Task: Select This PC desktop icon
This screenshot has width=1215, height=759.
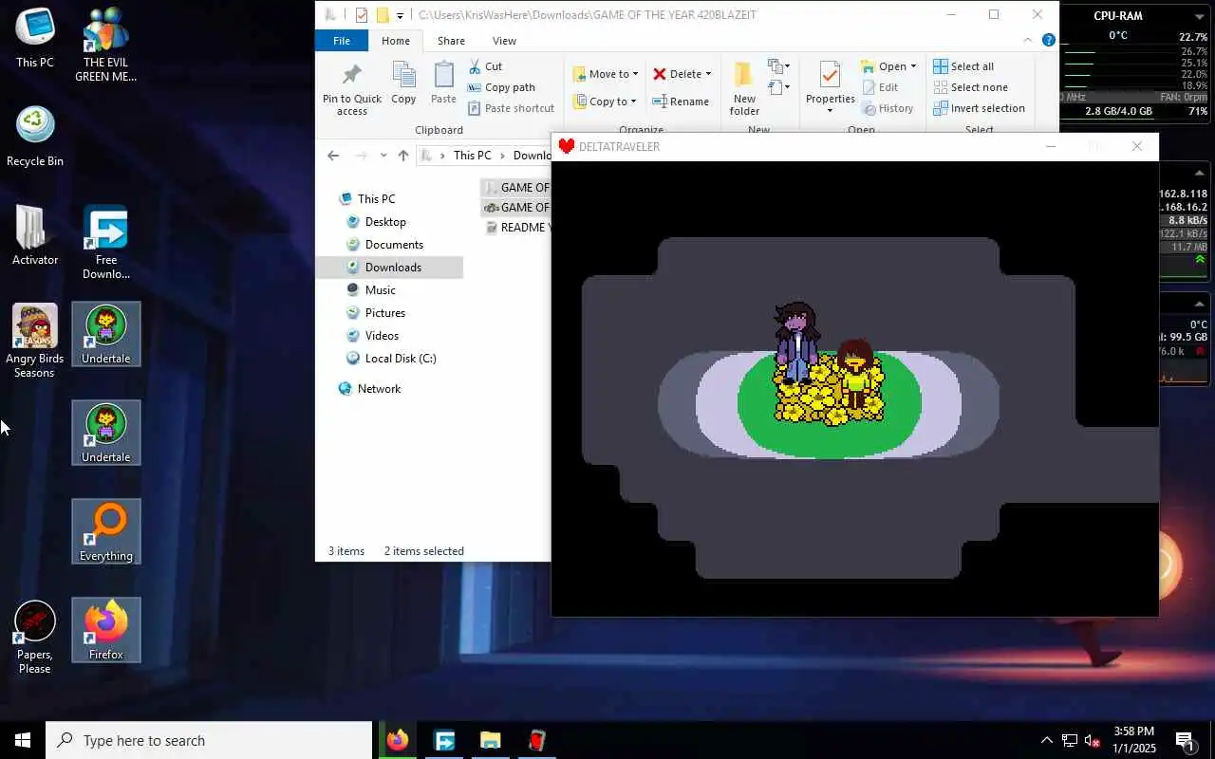Action: pos(35,39)
